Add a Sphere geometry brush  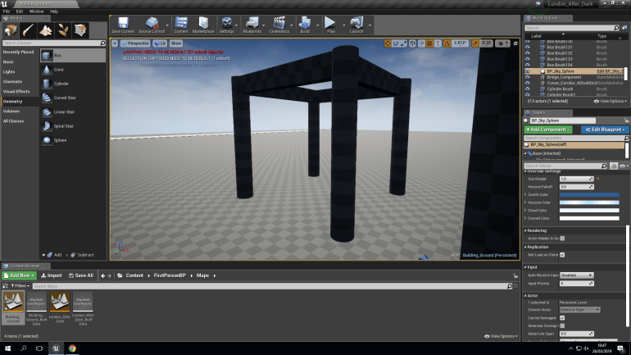click(x=73, y=140)
